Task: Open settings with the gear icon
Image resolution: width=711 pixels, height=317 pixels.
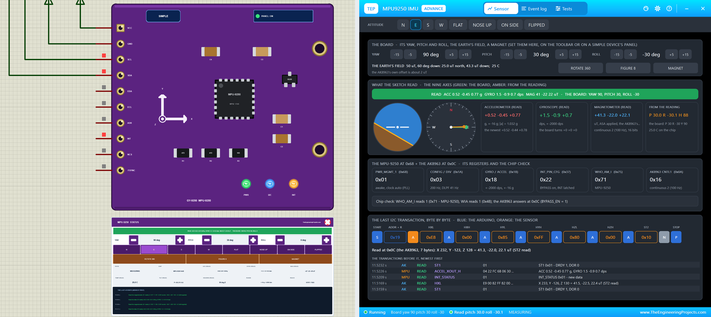Action: [x=657, y=9]
